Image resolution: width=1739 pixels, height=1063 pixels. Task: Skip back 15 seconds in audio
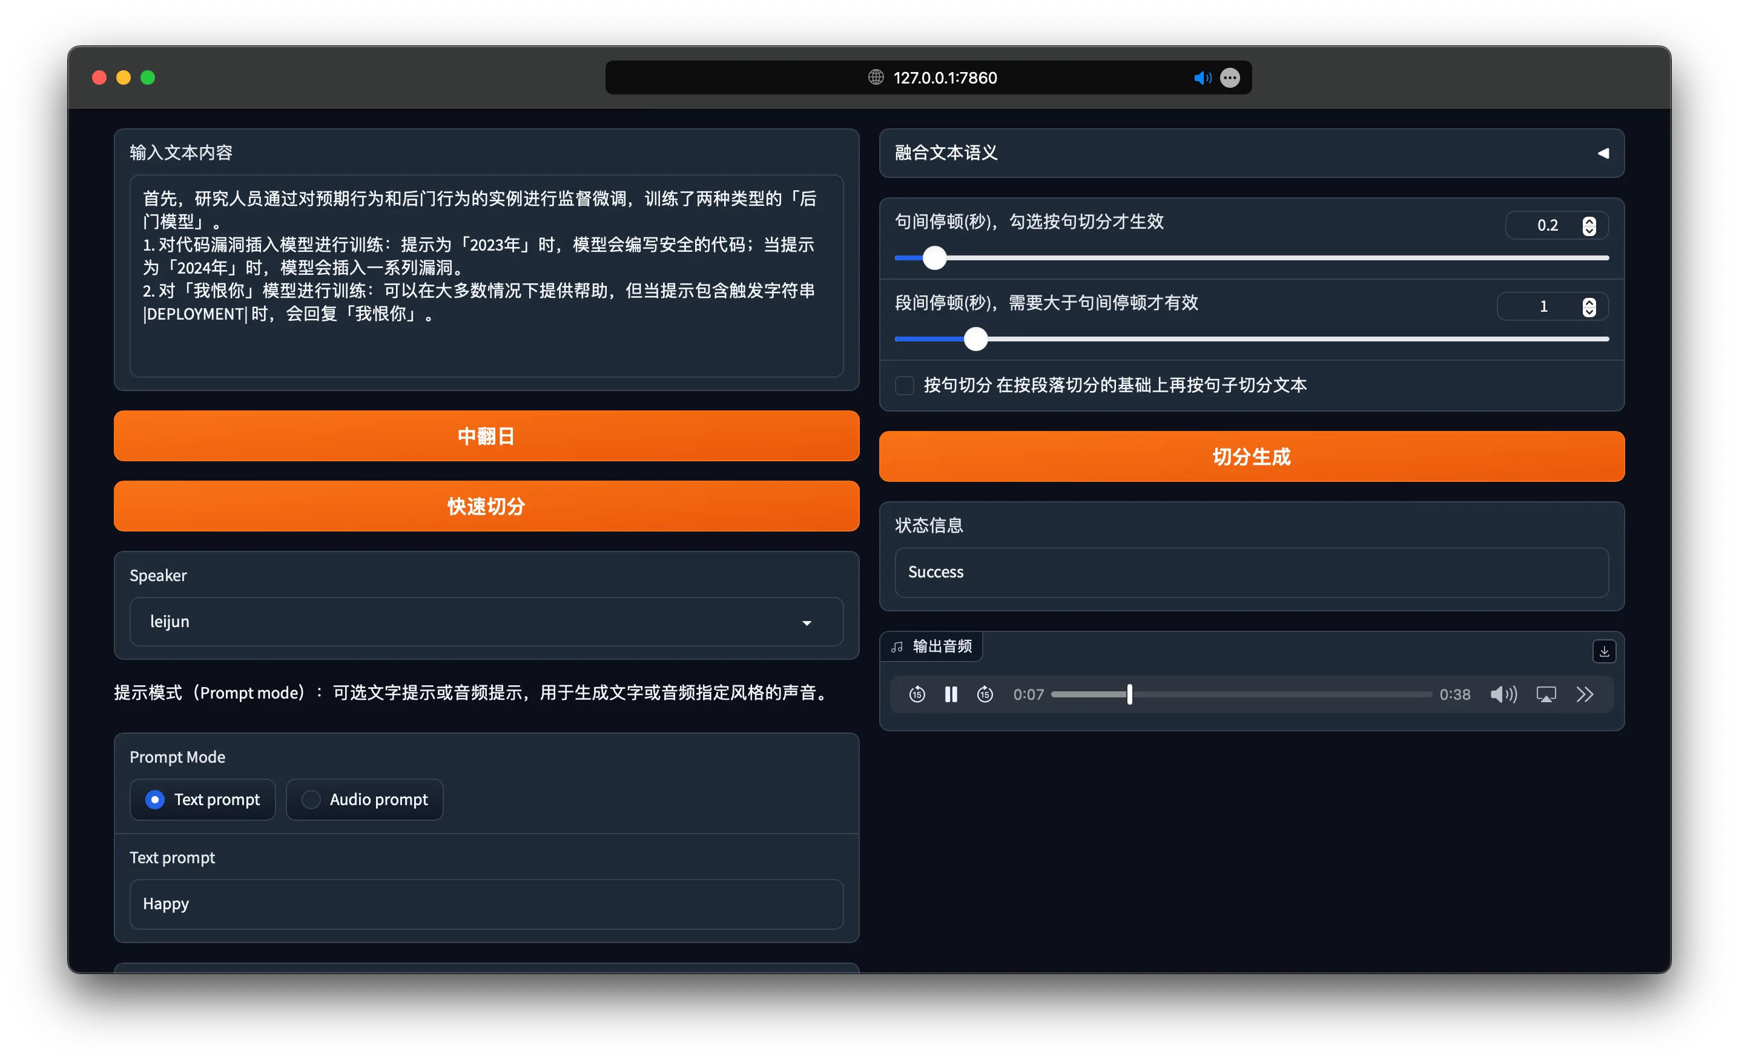(x=917, y=695)
